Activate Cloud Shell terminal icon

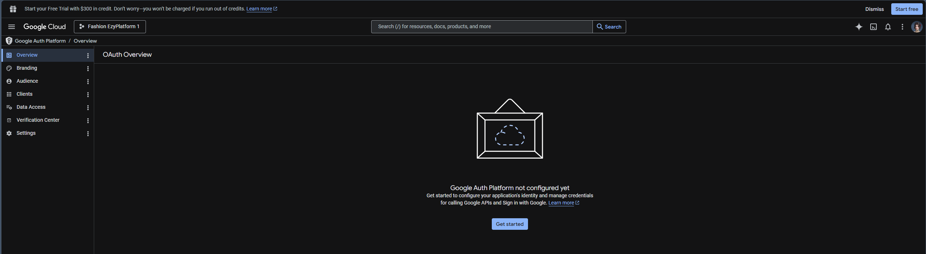(873, 27)
